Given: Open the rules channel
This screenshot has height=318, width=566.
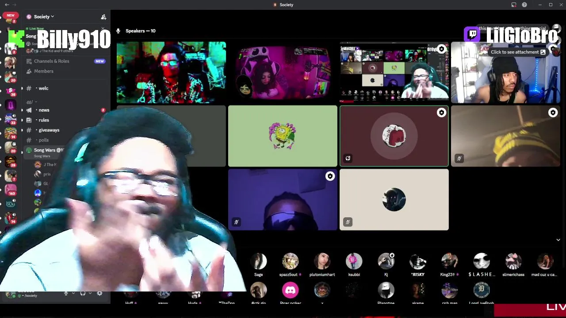Looking at the screenshot, I should coord(66,120).
